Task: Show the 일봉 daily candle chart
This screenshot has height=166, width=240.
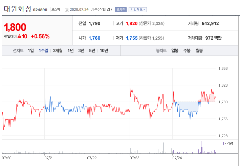Action: 175,50
